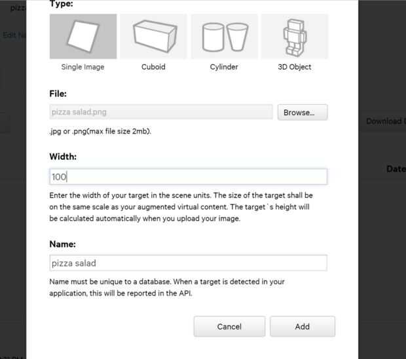Select the Single Image target type icon
Image resolution: width=406 pixels, height=359 pixels.
pyautogui.click(x=83, y=37)
